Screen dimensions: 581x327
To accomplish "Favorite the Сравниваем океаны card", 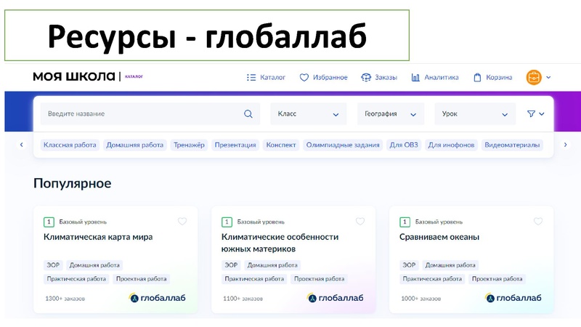I will pyautogui.click(x=538, y=222).
